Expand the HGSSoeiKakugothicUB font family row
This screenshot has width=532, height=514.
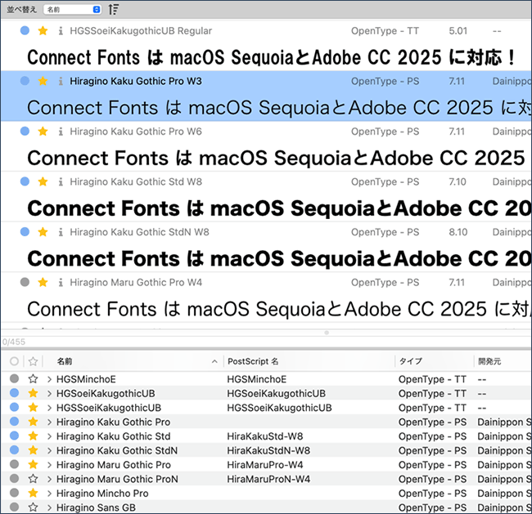(49, 408)
